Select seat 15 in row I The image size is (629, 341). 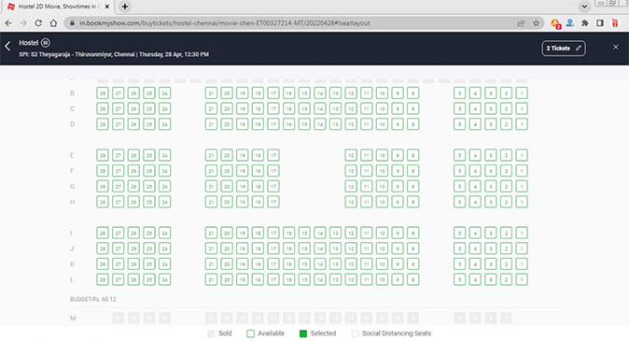click(304, 233)
